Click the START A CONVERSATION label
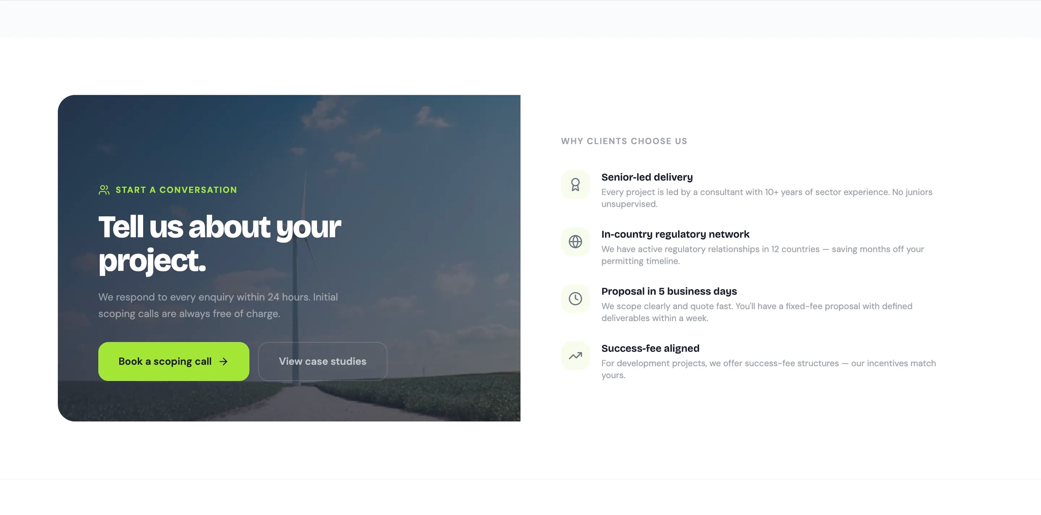 tap(176, 190)
